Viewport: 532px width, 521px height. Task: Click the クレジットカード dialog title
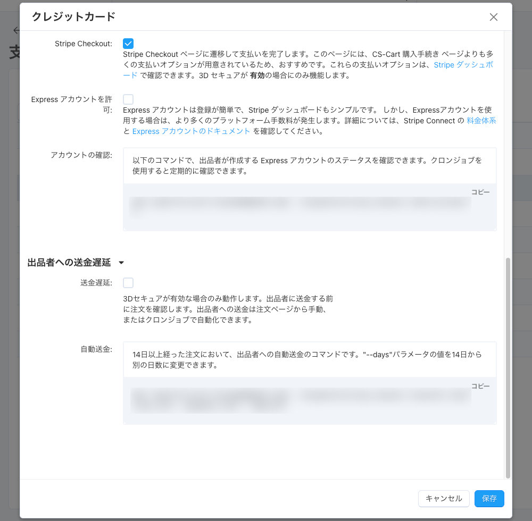pos(73,17)
